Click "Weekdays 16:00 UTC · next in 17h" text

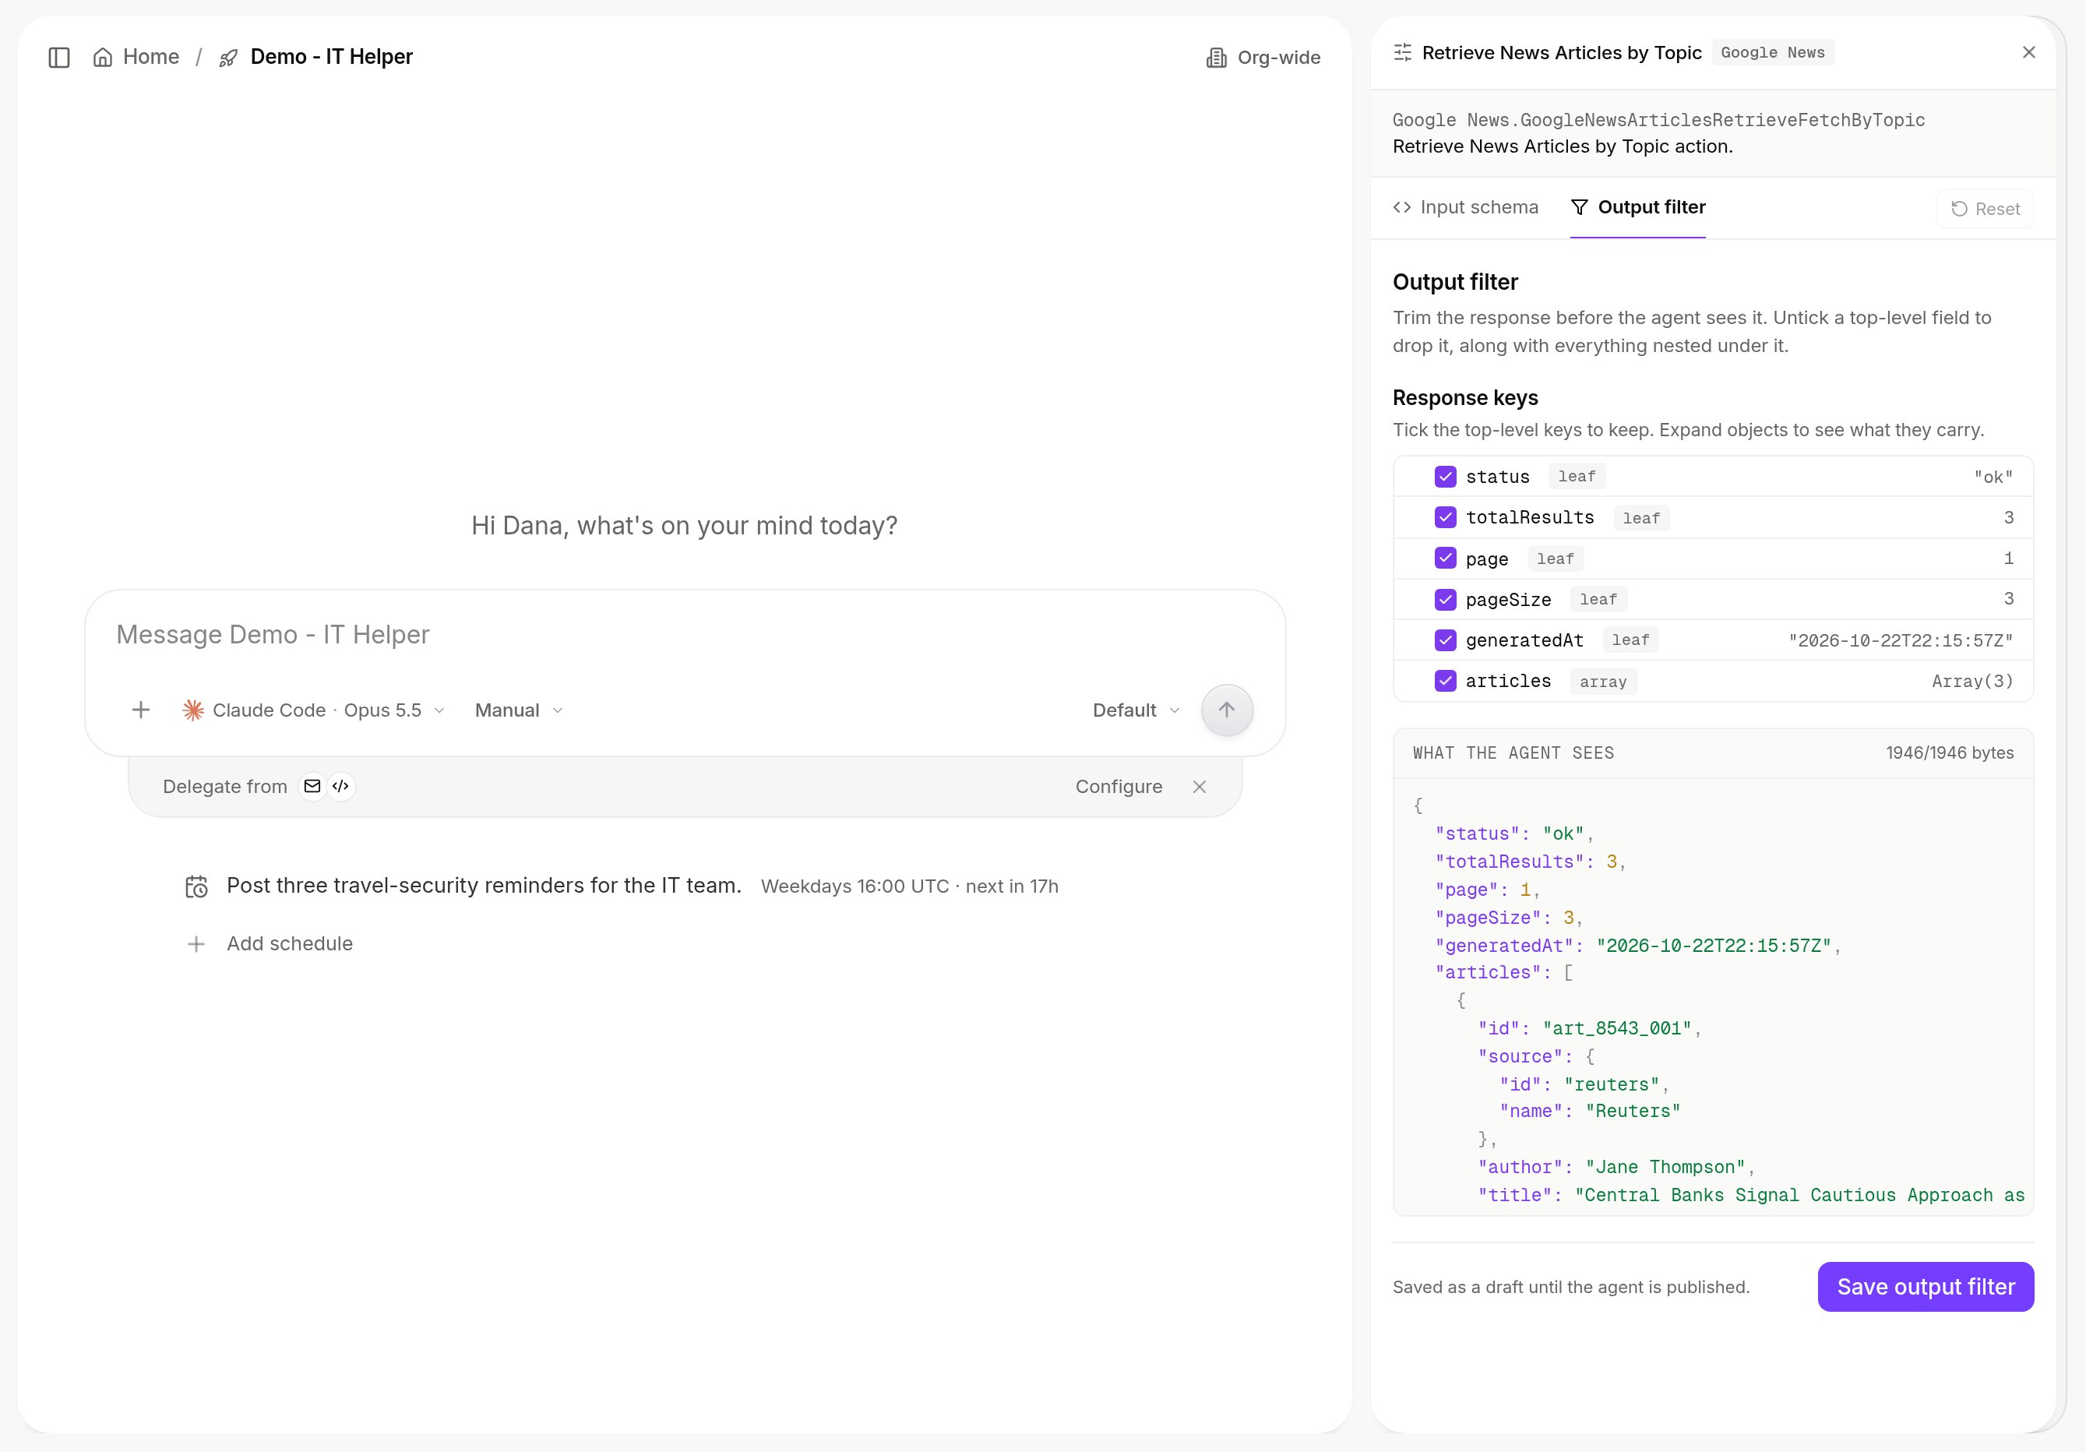(910, 886)
